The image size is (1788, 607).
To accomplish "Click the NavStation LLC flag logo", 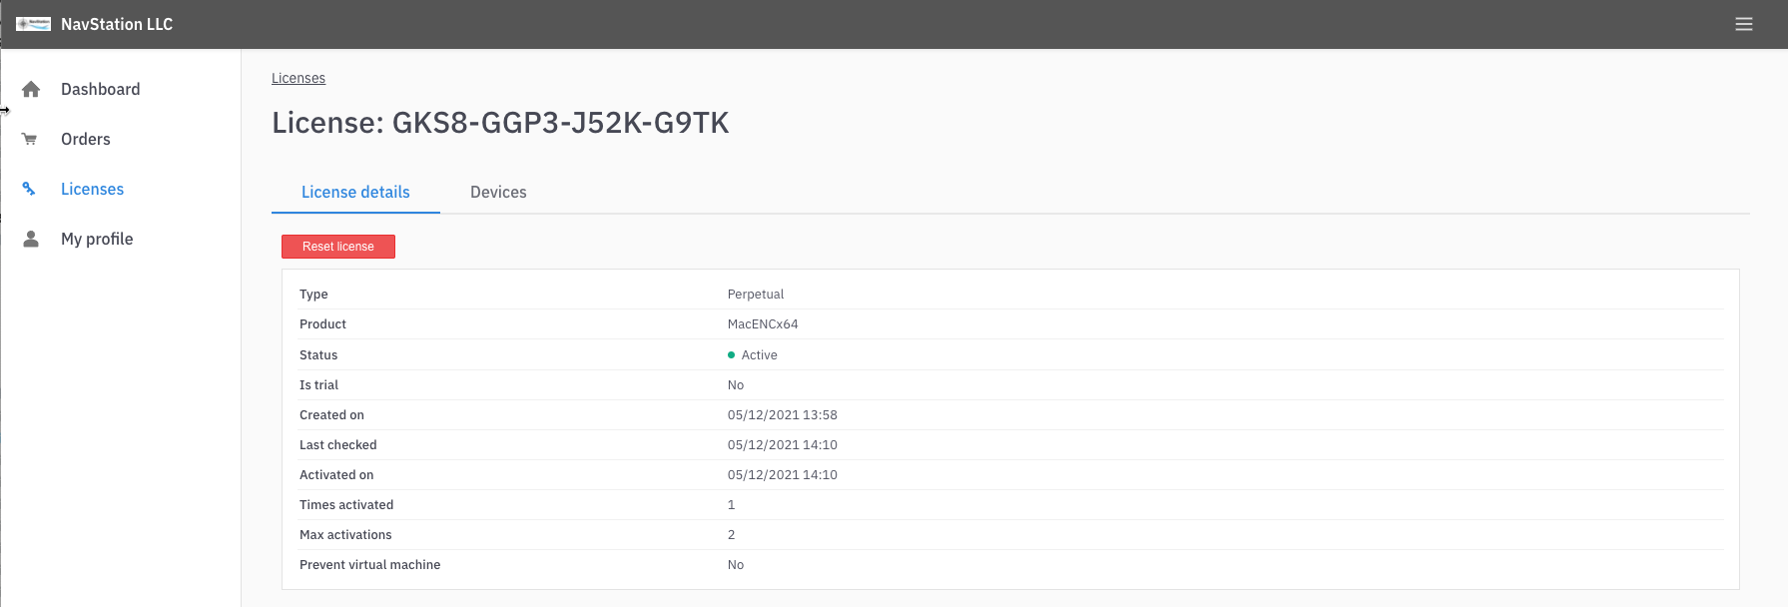I will click(x=33, y=23).
